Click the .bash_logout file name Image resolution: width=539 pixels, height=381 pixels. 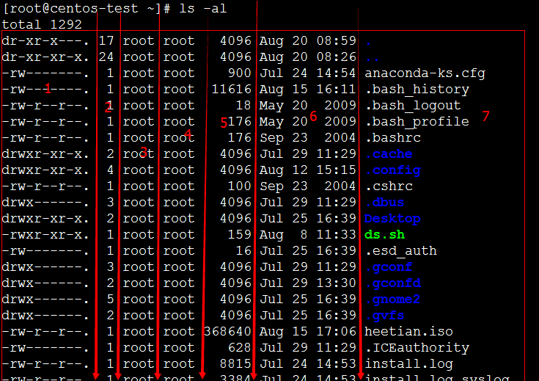click(x=413, y=106)
